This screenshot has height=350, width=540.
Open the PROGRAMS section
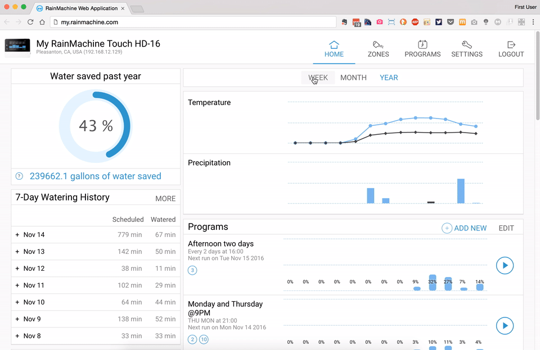(x=422, y=49)
